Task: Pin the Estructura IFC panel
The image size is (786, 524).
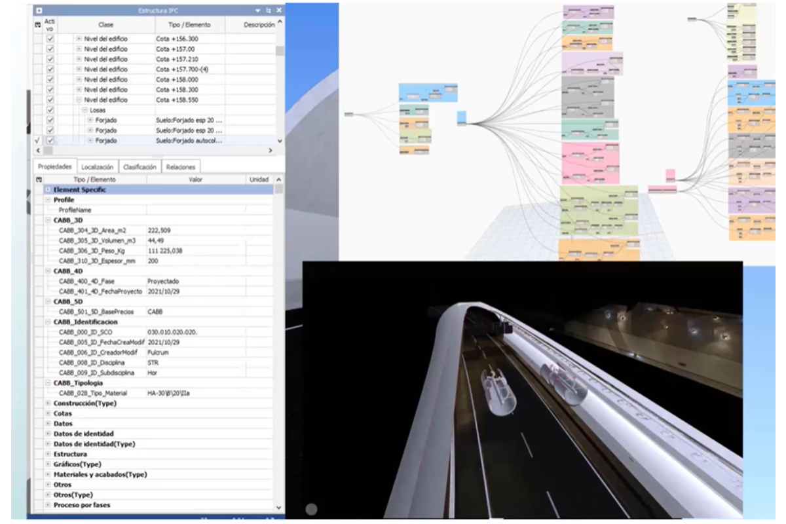Action: tap(267, 11)
